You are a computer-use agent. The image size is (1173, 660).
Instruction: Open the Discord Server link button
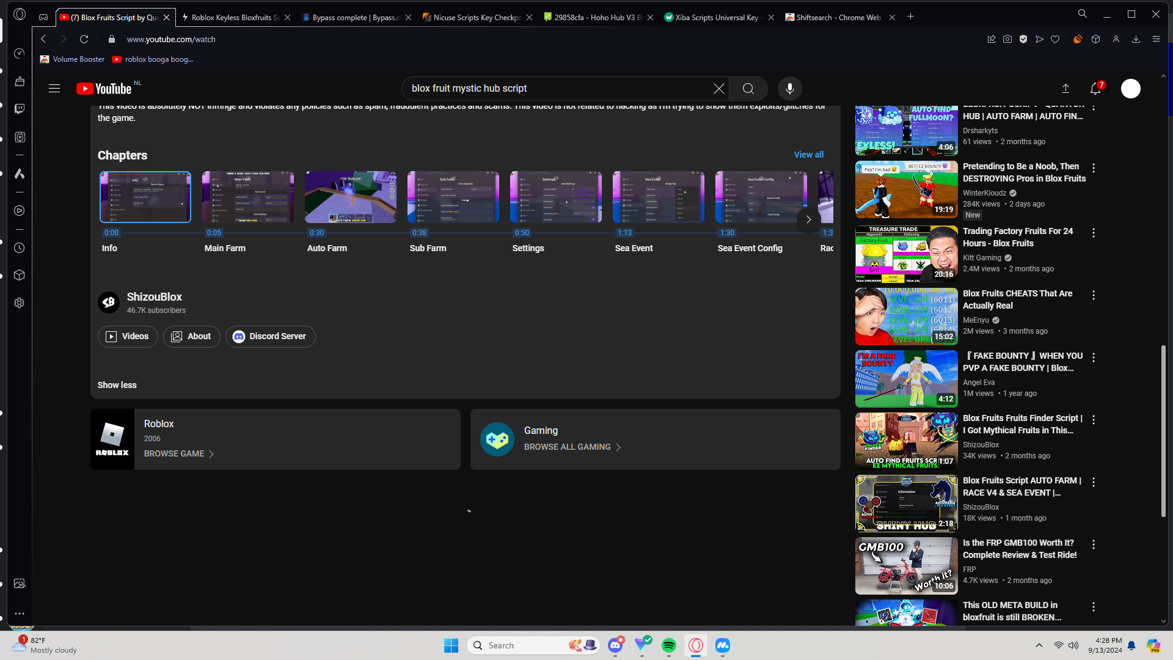(x=270, y=337)
